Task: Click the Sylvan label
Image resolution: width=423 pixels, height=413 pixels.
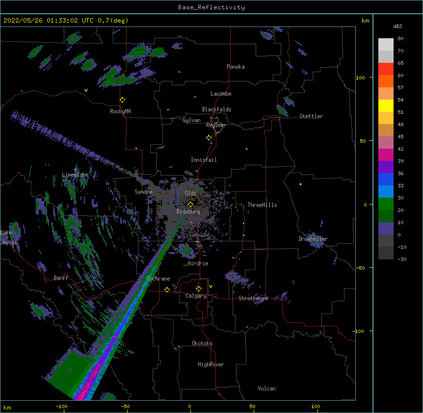Action: [x=191, y=120]
